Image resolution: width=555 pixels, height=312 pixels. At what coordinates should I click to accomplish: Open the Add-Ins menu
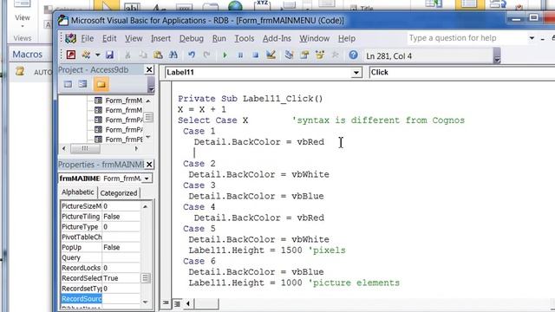277,38
